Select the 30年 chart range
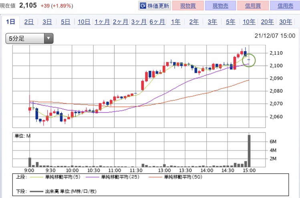The width and height of the screenshot is (300, 198). (286, 22)
